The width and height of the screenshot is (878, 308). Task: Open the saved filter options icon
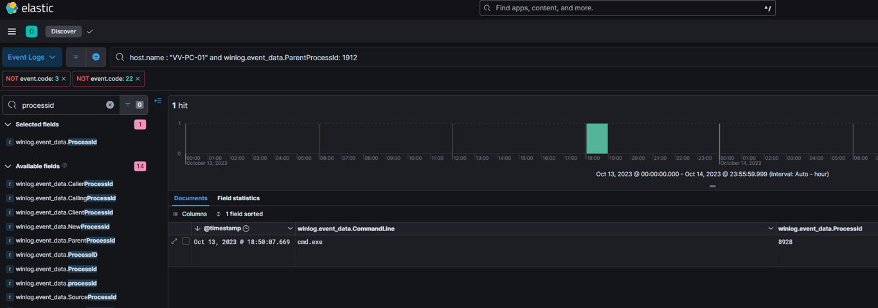click(x=76, y=57)
